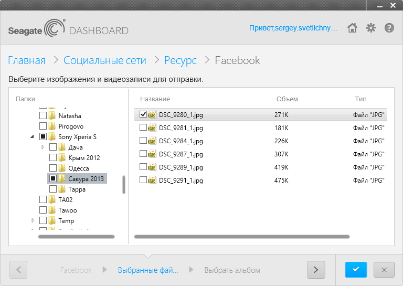
Task: Click JPG file icon of DSC_9280_1.jpg
Action: coord(152,114)
